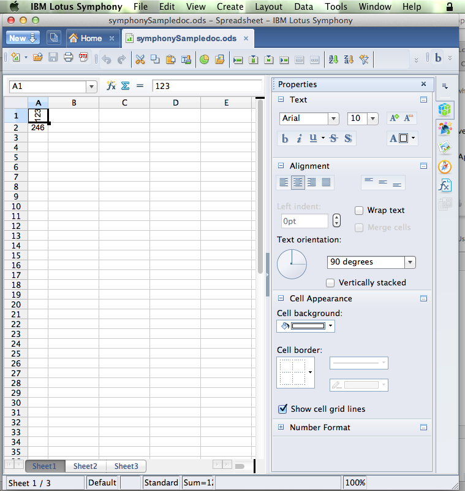Insert a chart with pie icon

coord(204,59)
